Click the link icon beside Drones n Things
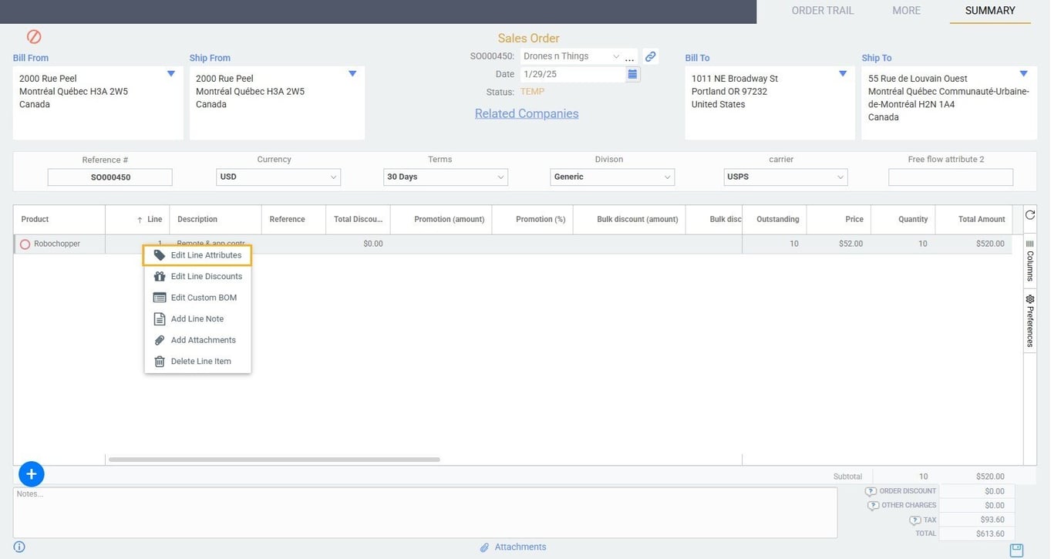Screen dimensions: 1061x559 [x=648, y=56]
